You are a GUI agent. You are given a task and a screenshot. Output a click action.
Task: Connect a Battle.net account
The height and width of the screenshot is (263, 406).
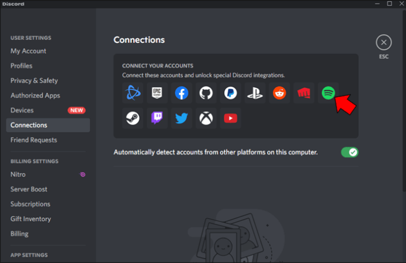132,93
